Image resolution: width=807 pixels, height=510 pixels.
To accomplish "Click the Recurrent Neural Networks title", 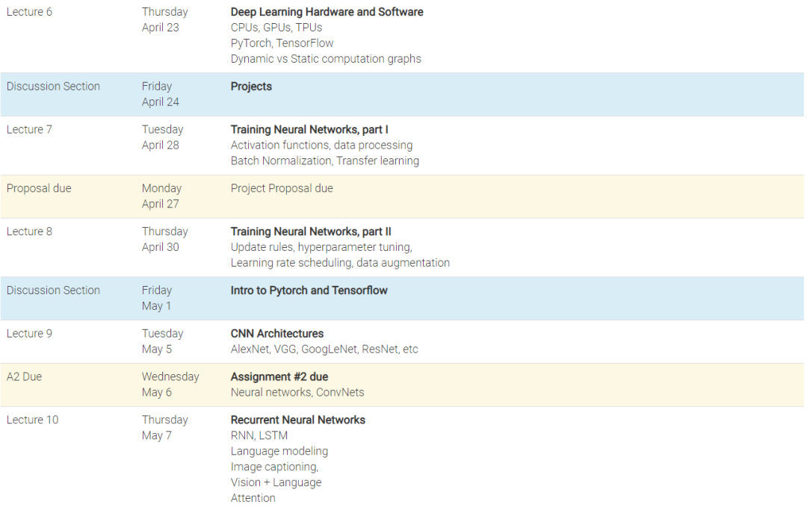I will point(297,420).
